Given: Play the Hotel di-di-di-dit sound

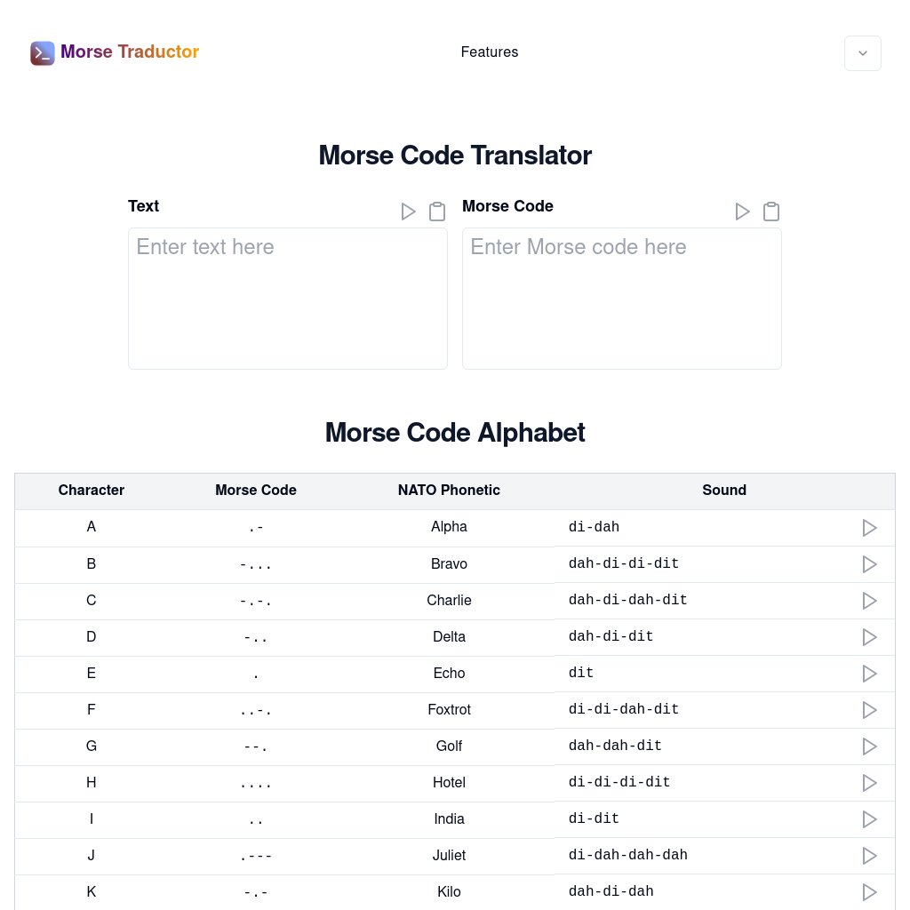Looking at the screenshot, I should click(869, 783).
